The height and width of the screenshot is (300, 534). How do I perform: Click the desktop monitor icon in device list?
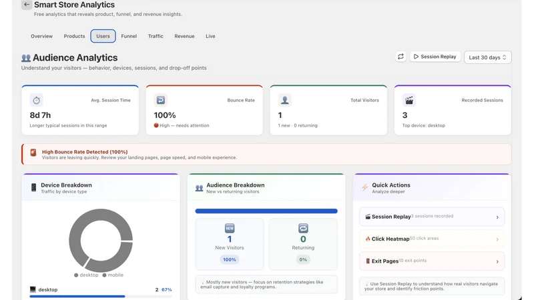[x=33, y=289]
